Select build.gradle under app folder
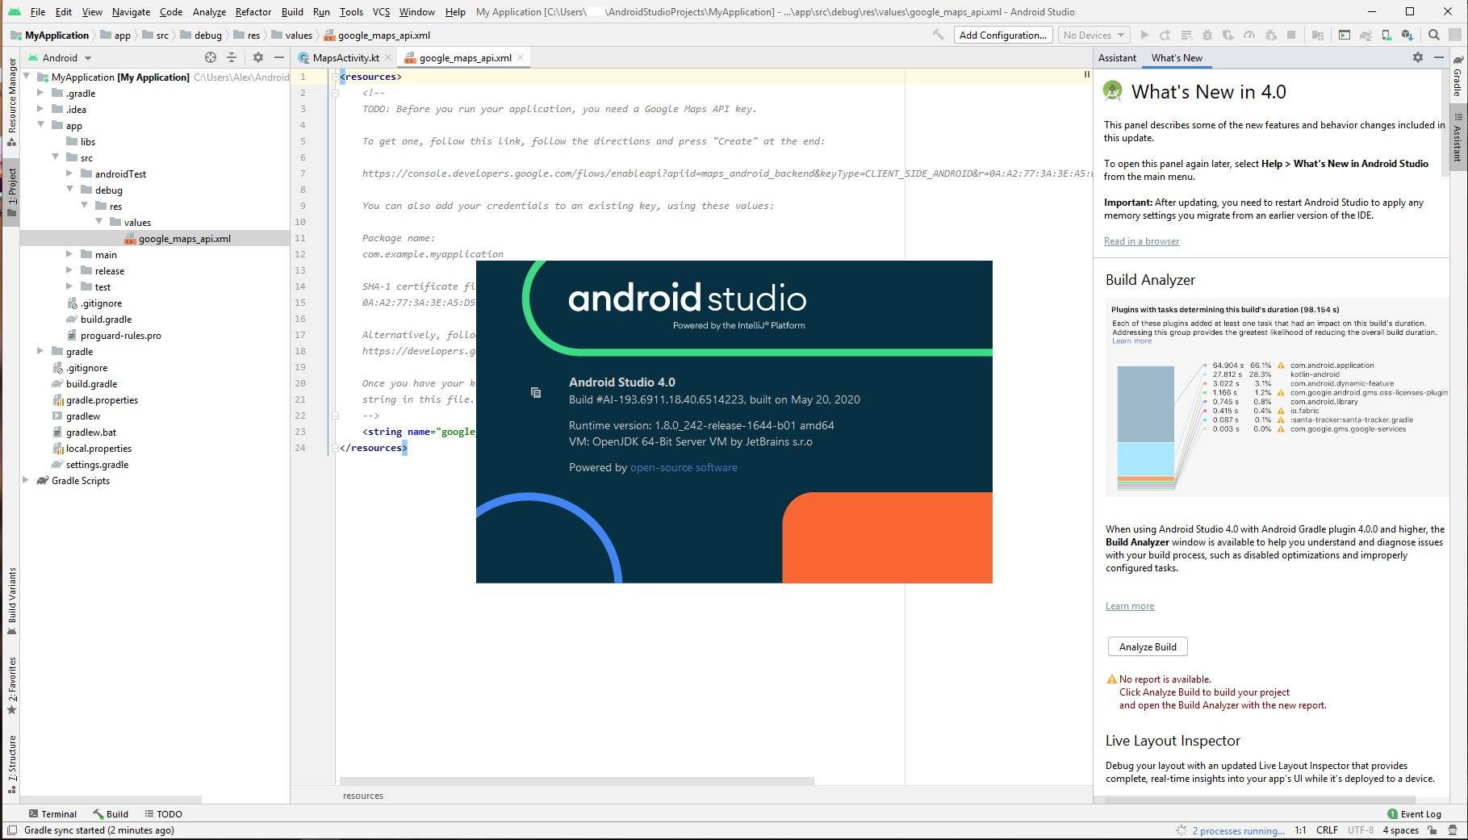The width and height of the screenshot is (1468, 840). (106, 319)
